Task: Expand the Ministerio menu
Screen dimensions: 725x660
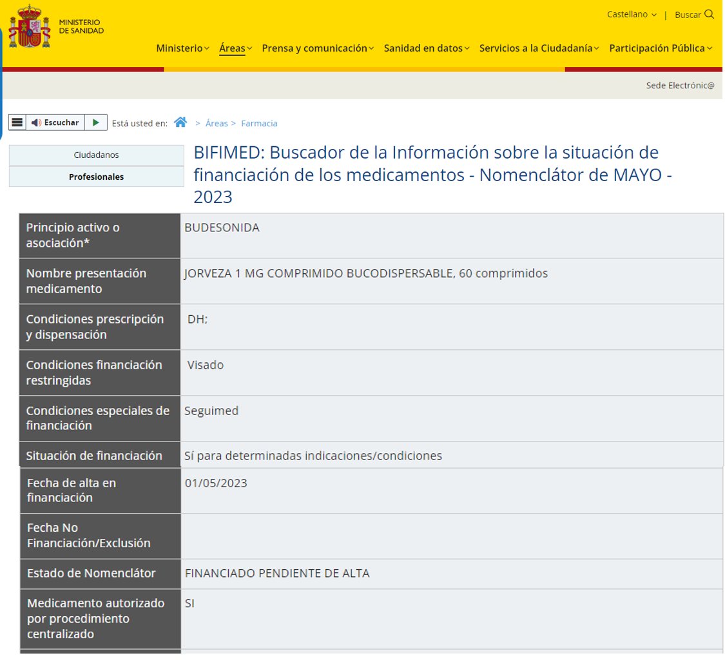Action: (x=182, y=48)
